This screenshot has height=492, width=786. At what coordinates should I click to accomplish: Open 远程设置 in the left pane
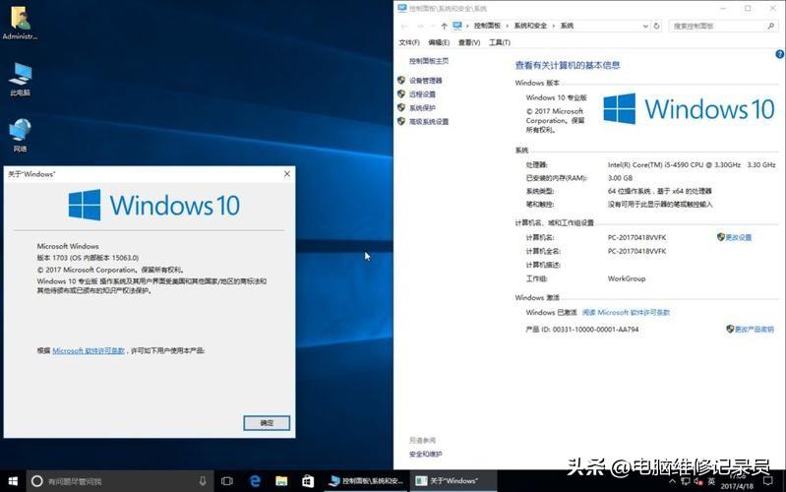[422, 94]
